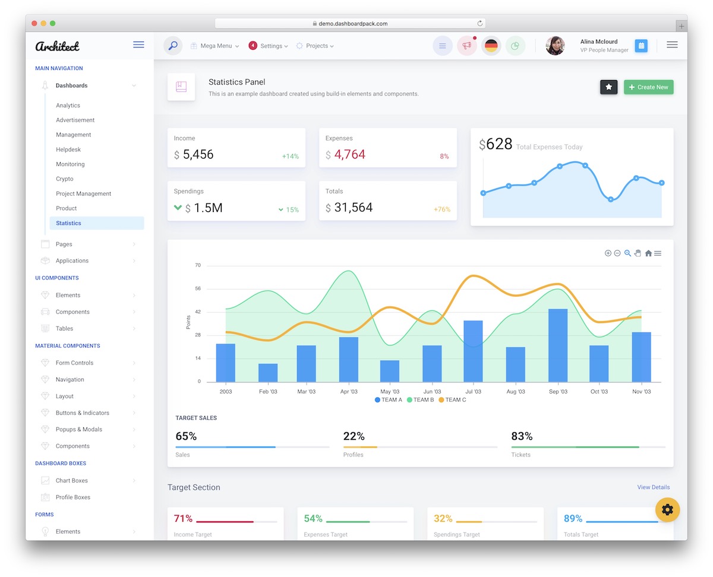Screen dimensions: 713x577
Task: Open the Crypto dashboard from navigation
Action: (x=65, y=179)
